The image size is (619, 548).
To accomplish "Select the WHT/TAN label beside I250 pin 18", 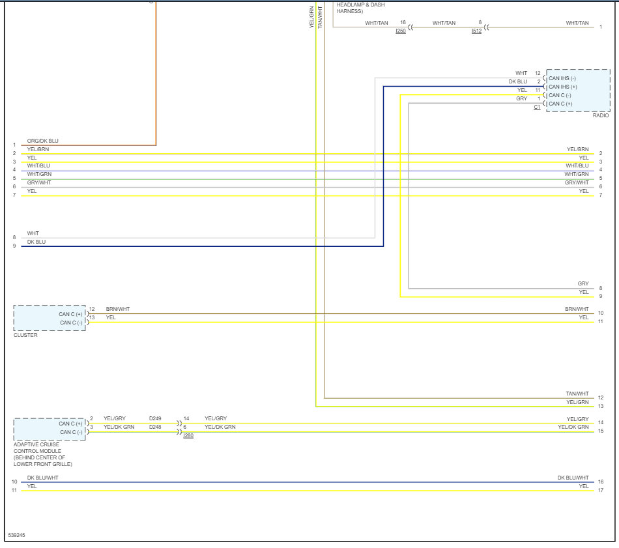I will (376, 23).
